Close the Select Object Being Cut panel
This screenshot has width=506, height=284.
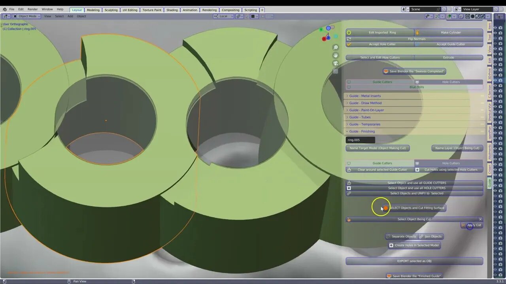(480, 219)
